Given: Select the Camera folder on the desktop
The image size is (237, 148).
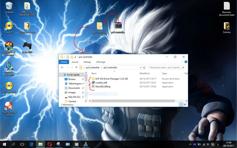Looking at the screenshot, I should tap(227, 28).
